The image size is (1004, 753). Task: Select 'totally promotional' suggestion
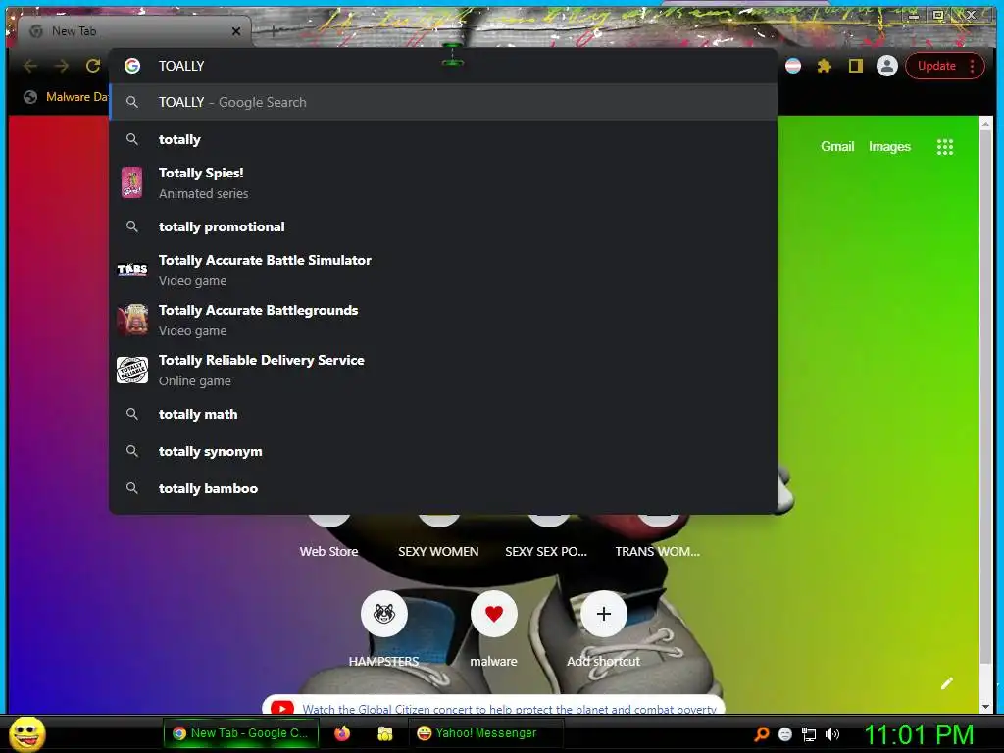tap(443, 226)
